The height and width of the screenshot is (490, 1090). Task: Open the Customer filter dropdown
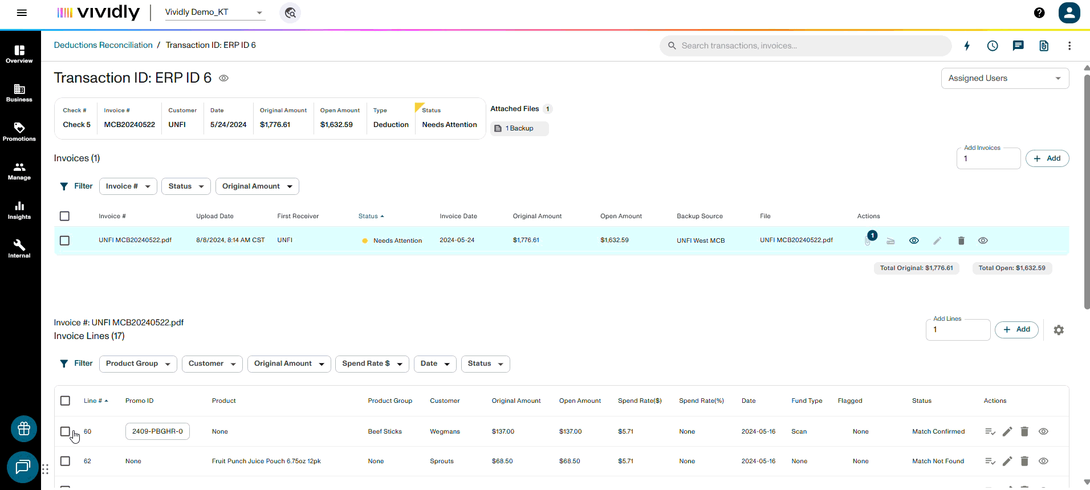click(x=212, y=364)
